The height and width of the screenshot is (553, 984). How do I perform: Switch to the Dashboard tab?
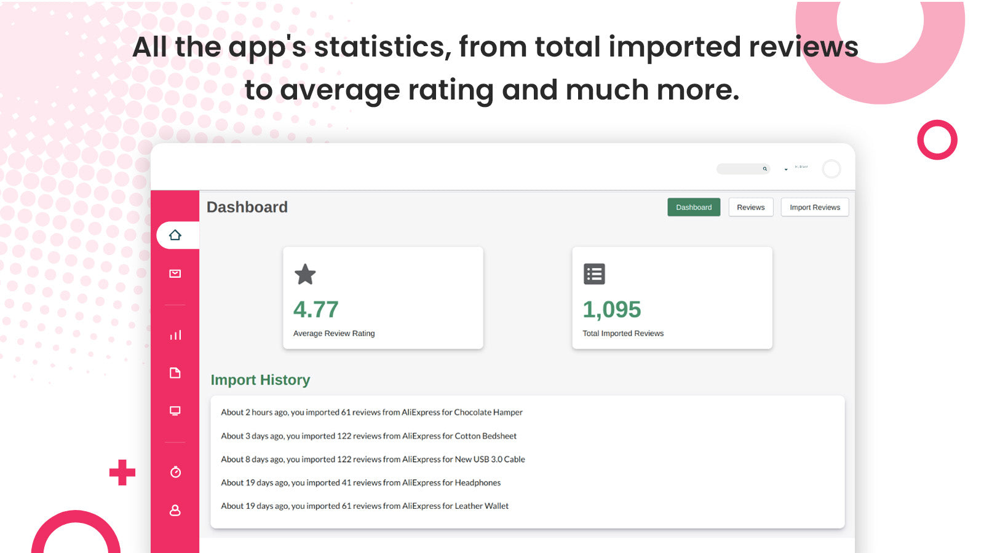pos(694,207)
